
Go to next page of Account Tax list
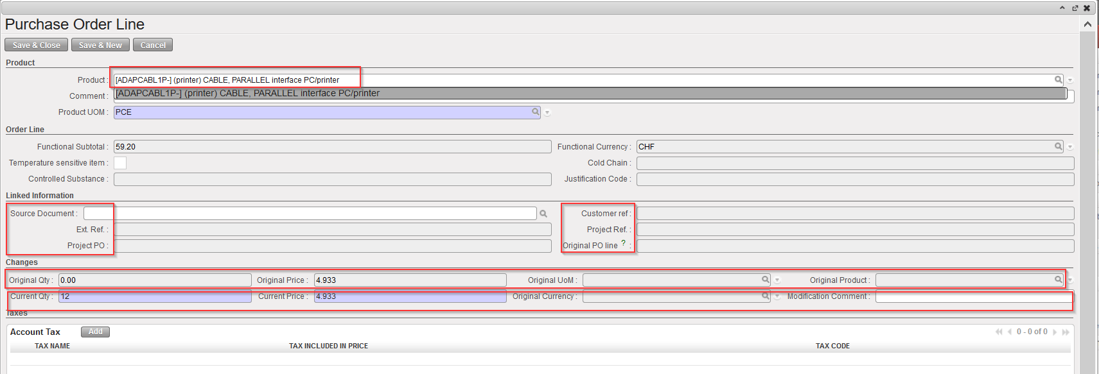point(1055,332)
